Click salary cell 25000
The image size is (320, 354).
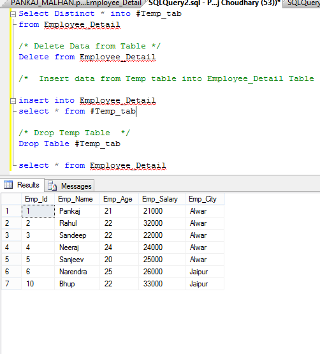[x=162, y=260]
